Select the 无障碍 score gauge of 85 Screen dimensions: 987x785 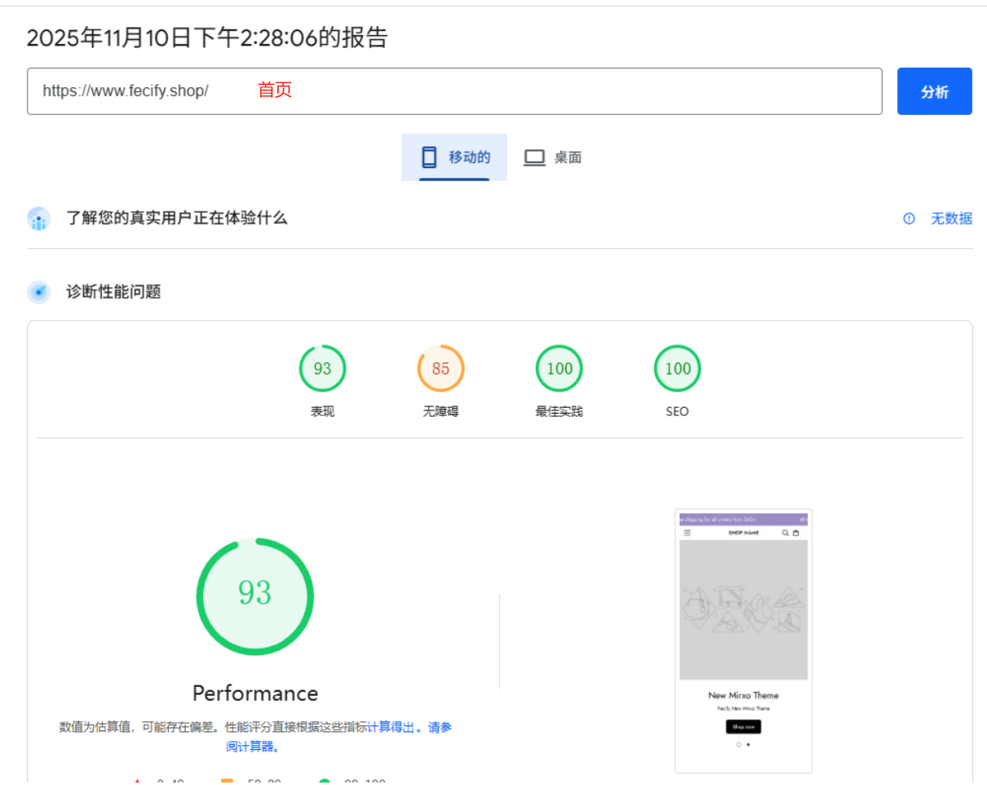pyautogui.click(x=440, y=369)
